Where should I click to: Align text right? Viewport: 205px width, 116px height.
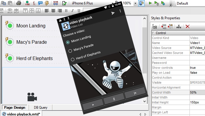click(x=60, y=11)
